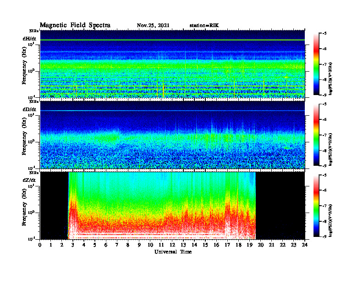
Task: Click hour 3 on the time axis
Action: tap(73, 245)
